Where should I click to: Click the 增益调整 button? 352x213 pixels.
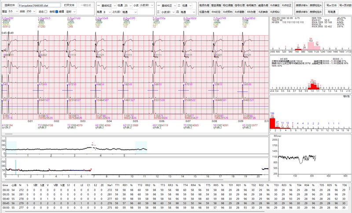pos(216,4)
